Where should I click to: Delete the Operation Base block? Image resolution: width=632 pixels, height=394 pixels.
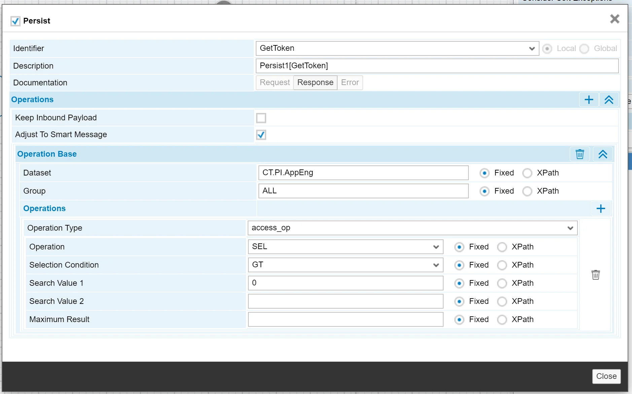[x=580, y=154]
